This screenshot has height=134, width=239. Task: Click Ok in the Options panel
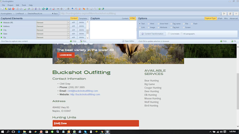coord(233,41)
